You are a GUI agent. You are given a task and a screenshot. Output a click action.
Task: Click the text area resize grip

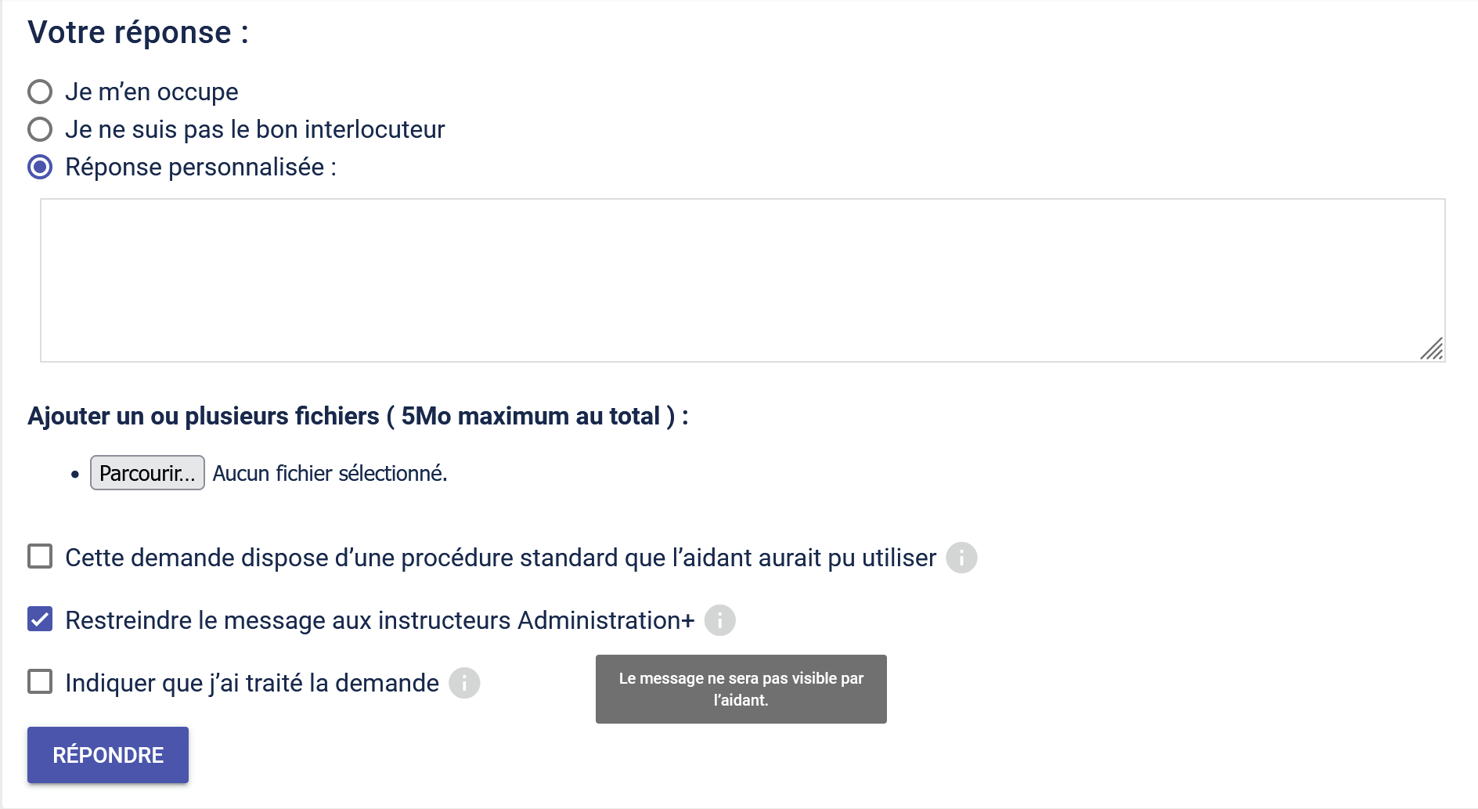coord(1432,349)
